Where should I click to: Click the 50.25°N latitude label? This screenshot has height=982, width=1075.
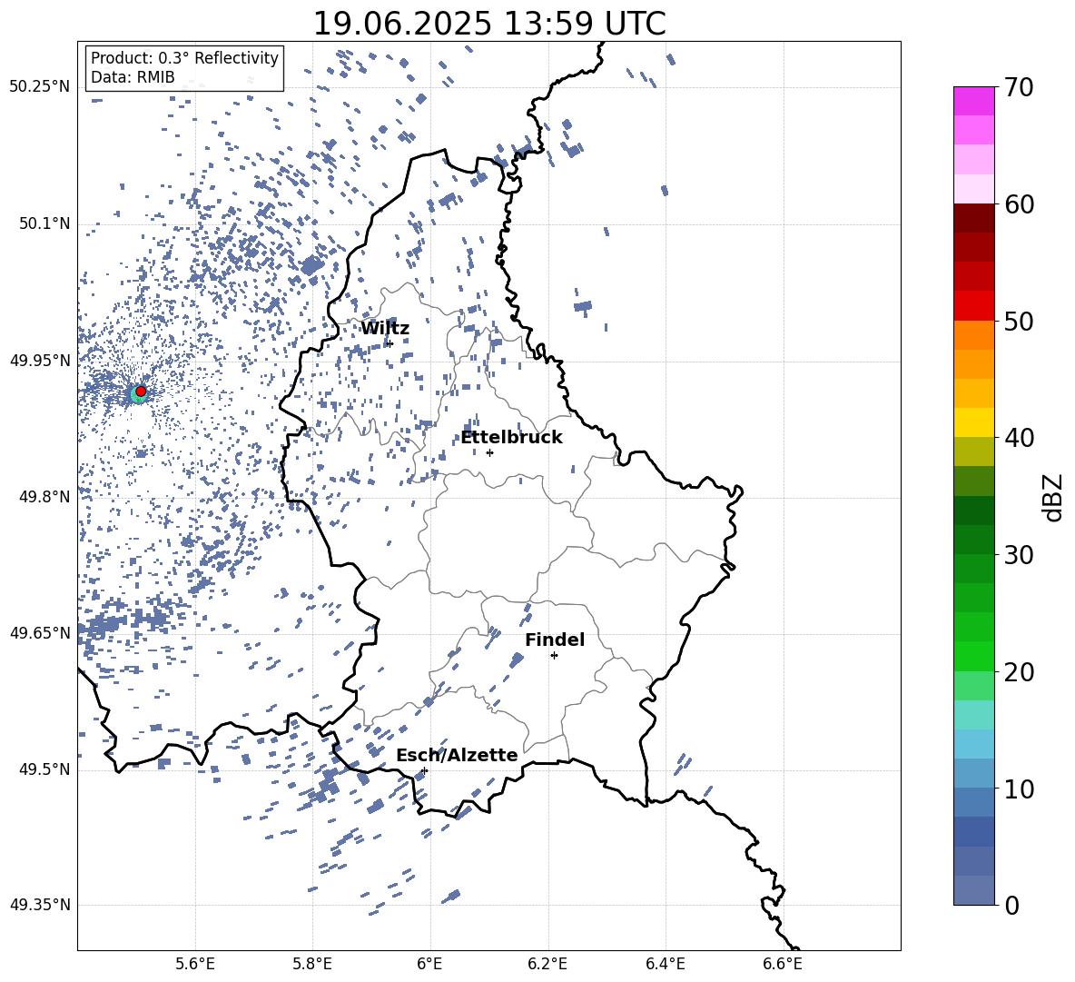(x=40, y=87)
